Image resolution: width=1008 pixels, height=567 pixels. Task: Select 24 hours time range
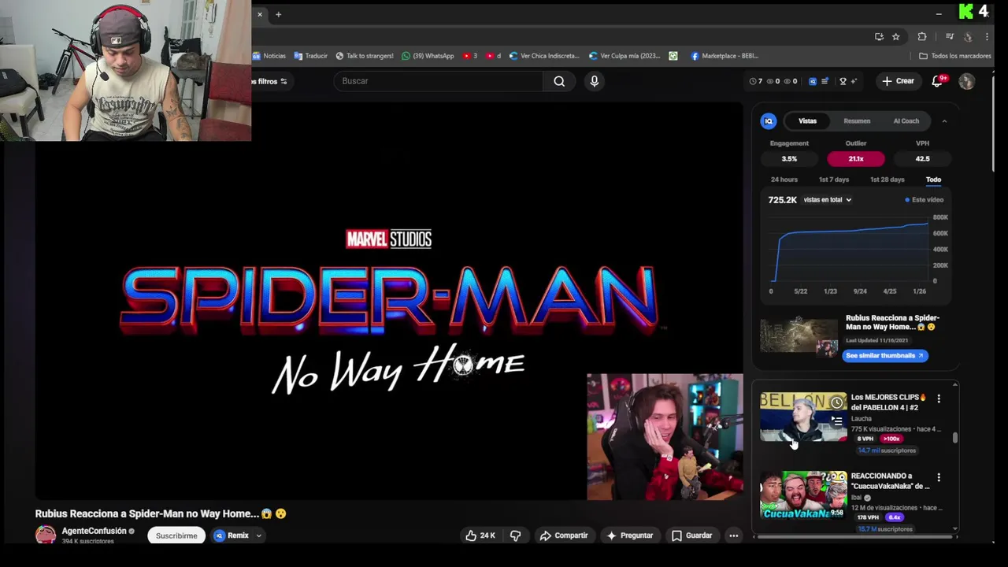click(784, 180)
